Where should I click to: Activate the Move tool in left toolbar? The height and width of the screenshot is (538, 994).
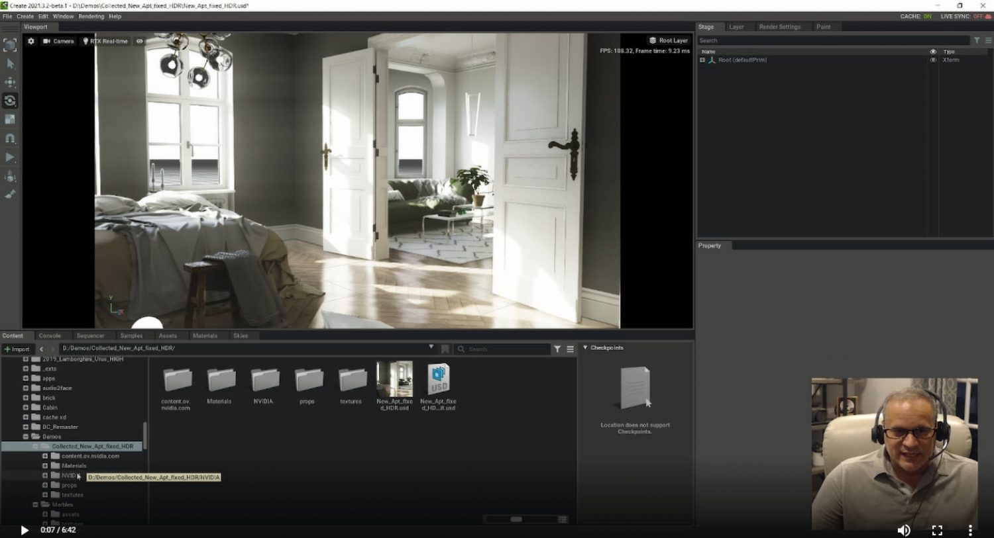click(x=10, y=82)
